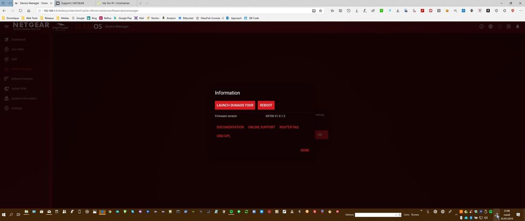Open the Liens taskbar toolbar
The image size is (525, 221).
tap(407, 215)
